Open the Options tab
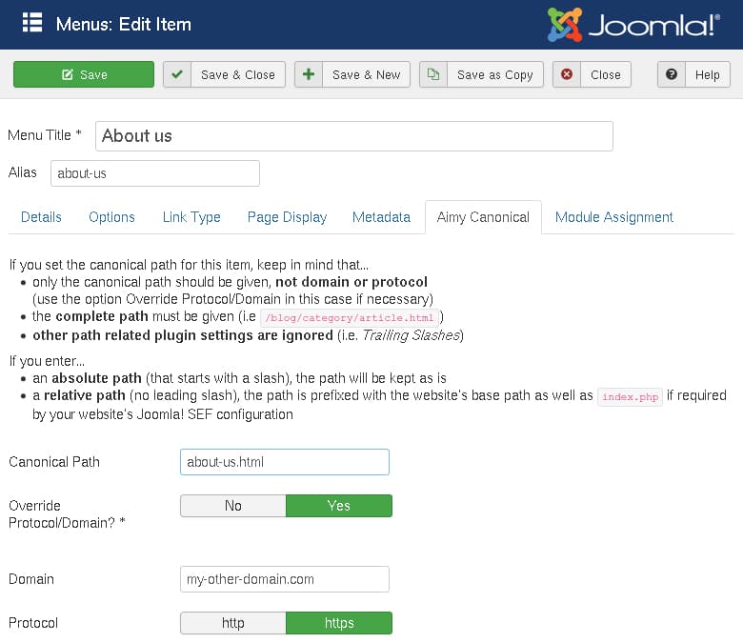Screen dimensions: 743x643 111,217
